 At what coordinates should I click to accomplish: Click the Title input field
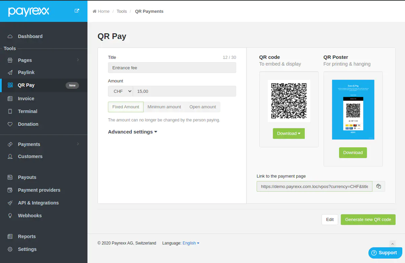172,68
